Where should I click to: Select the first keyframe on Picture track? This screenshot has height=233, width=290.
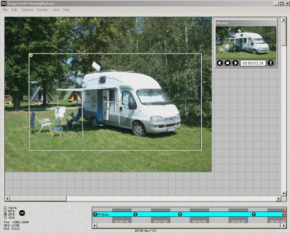click(95, 215)
